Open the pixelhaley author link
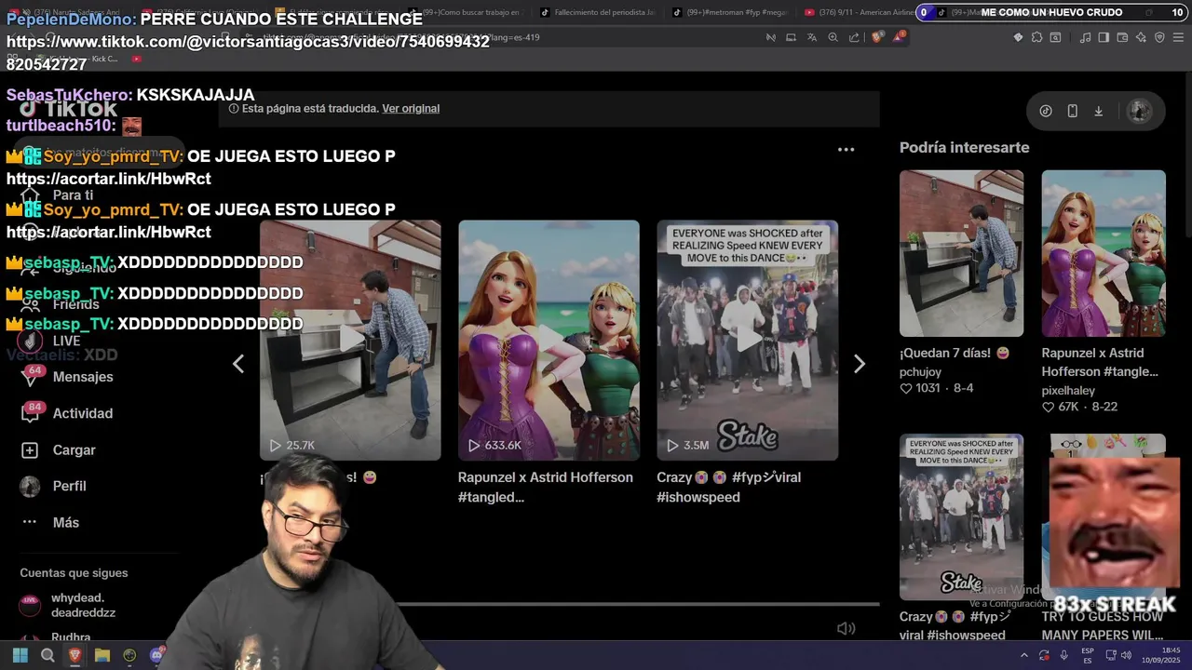The width and height of the screenshot is (1192, 670). (x=1068, y=391)
